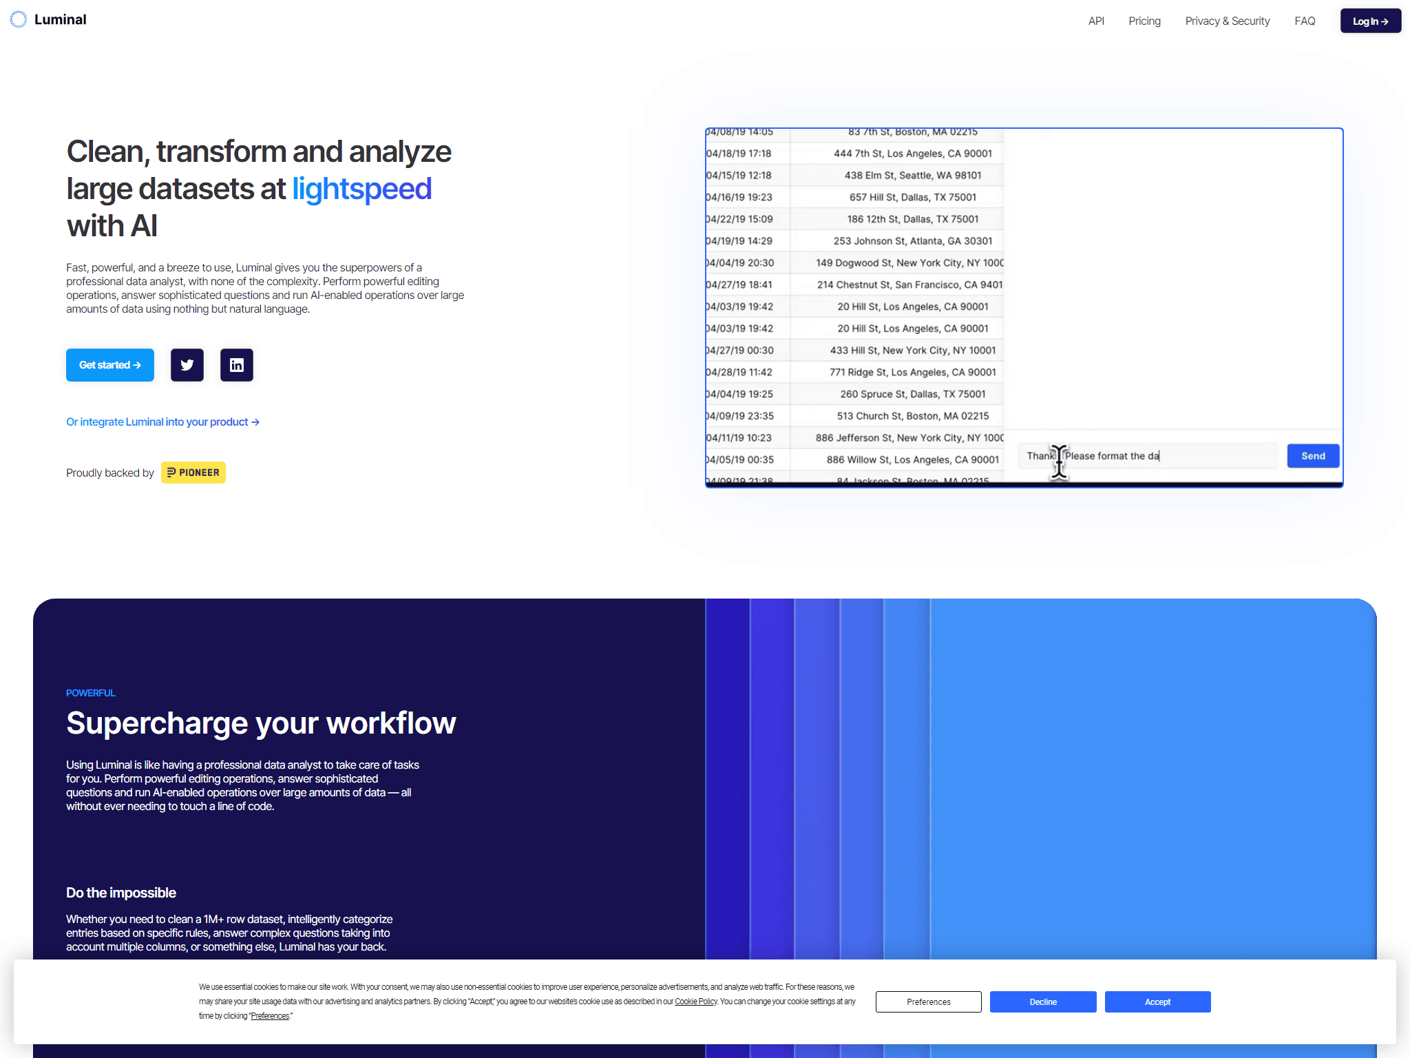Open cookie Preferences button
Screen dimensions: 1410x1058
coord(928,1002)
